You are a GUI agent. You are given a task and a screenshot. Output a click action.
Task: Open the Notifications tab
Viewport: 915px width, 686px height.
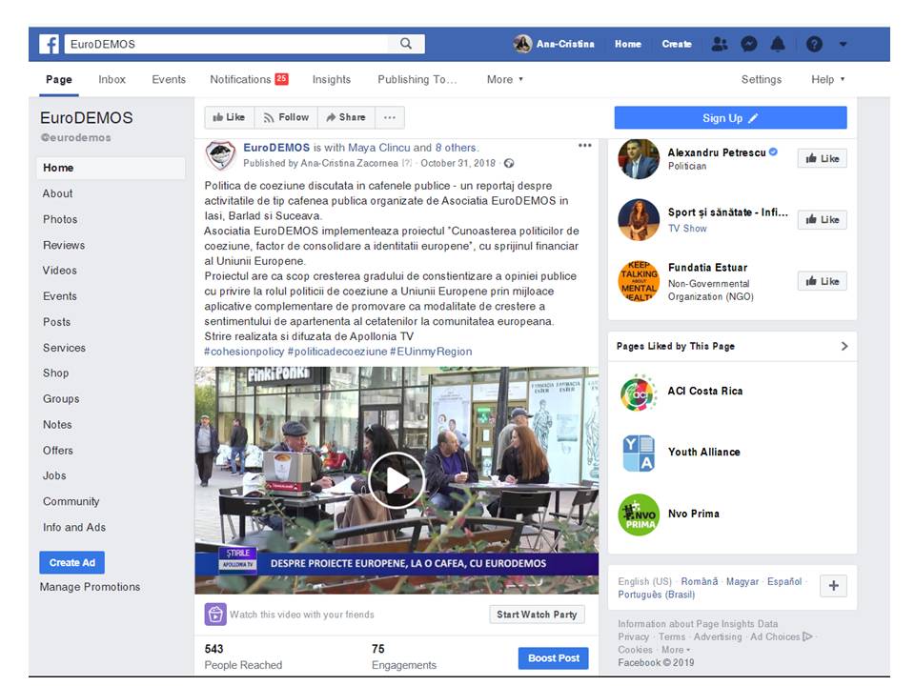point(249,79)
